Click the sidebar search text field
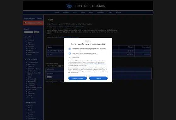The height and width of the screenshot is (120, 176). 28,32
